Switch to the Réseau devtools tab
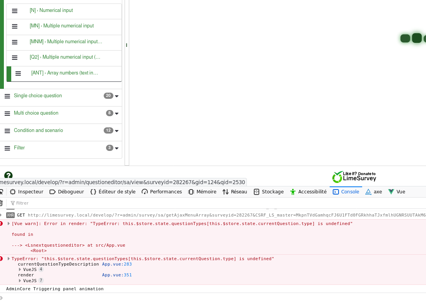Screen dimensions: 426x303 (235, 192)
